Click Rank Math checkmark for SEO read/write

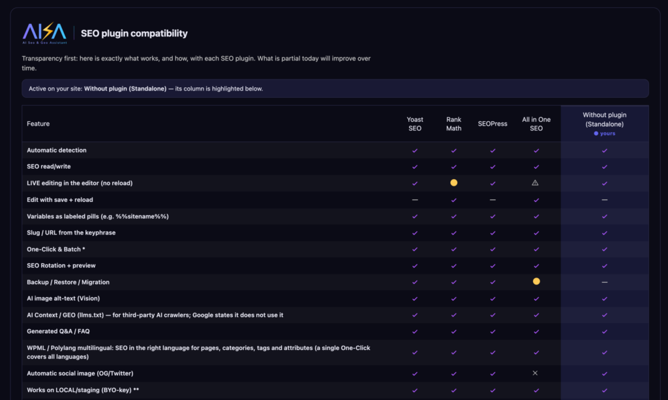pos(454,167)
